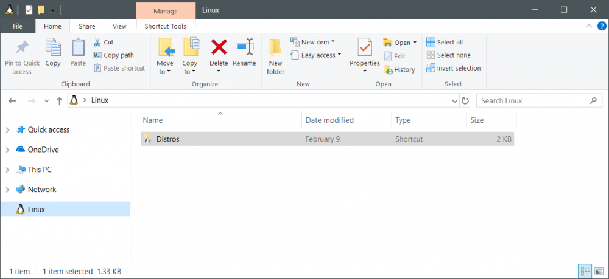Click Select all
609x279 pixels.
[445, 42]
